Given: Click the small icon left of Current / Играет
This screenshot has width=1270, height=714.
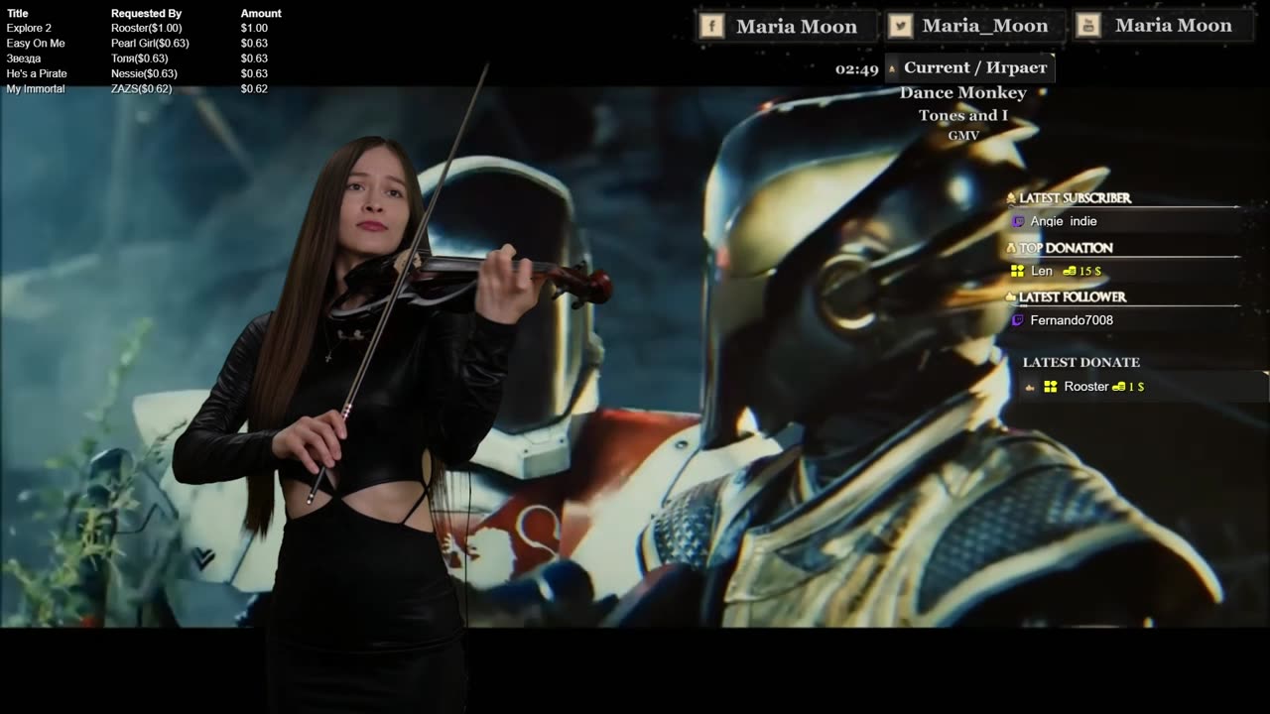Looking at the screenshot, I should 892,68.
